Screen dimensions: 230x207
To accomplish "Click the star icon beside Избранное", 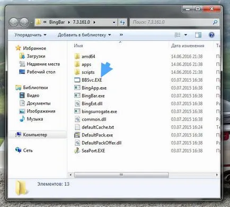I will click(x=18, y=48).
